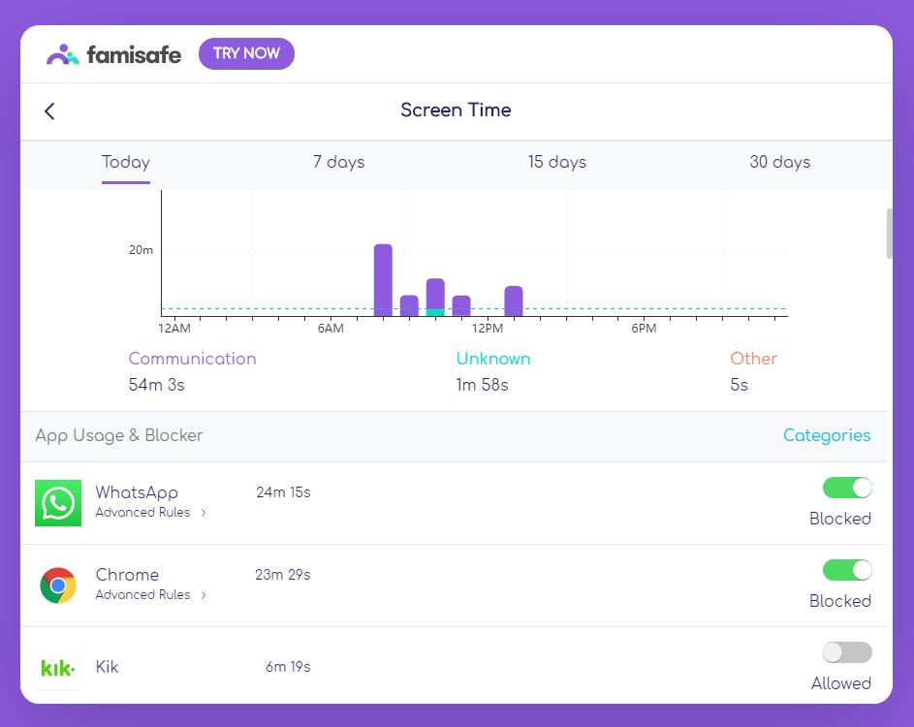View the 30 days tab
914x727 pixels.
tap(779, 162)
